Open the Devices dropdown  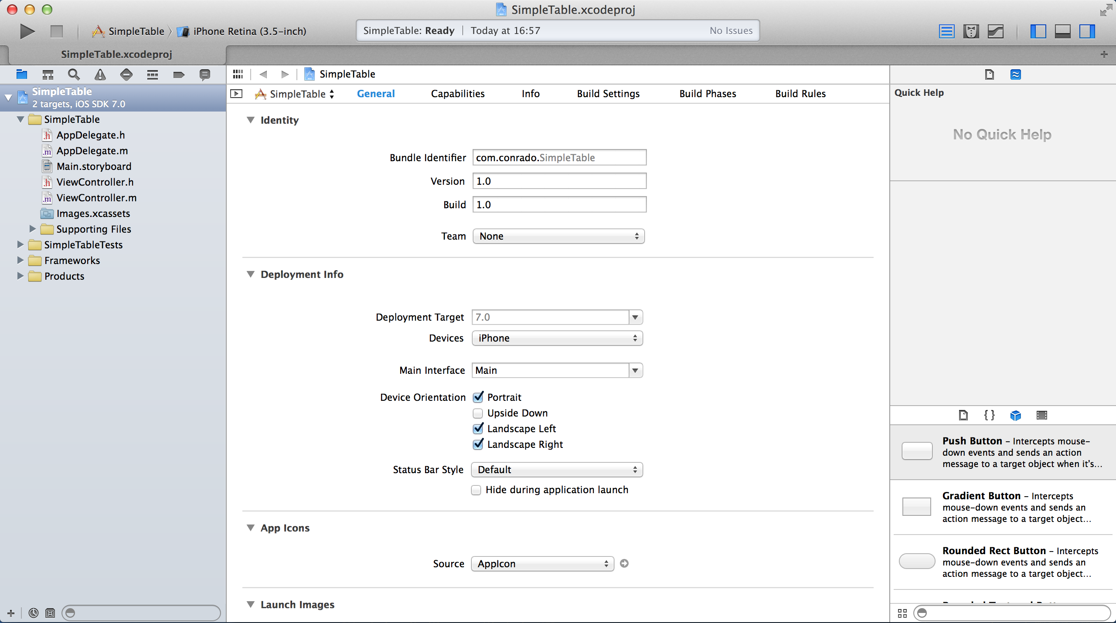pos(557,338)
